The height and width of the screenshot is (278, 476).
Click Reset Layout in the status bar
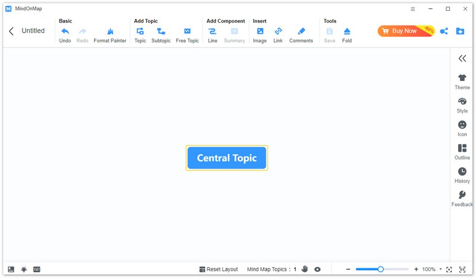pos(218,270)
